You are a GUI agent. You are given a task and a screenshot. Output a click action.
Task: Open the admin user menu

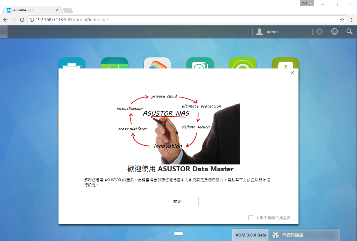pos(267,32)
